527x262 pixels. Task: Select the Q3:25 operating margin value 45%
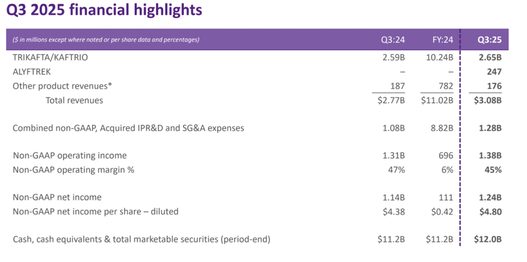point(493,170)
